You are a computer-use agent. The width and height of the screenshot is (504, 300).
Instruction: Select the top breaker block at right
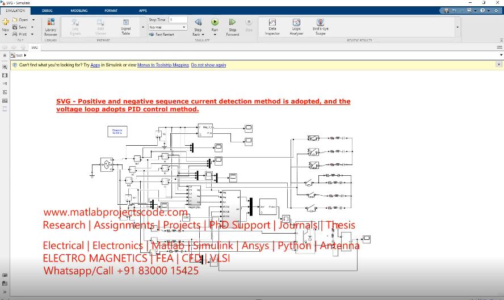tap(313, 138)
